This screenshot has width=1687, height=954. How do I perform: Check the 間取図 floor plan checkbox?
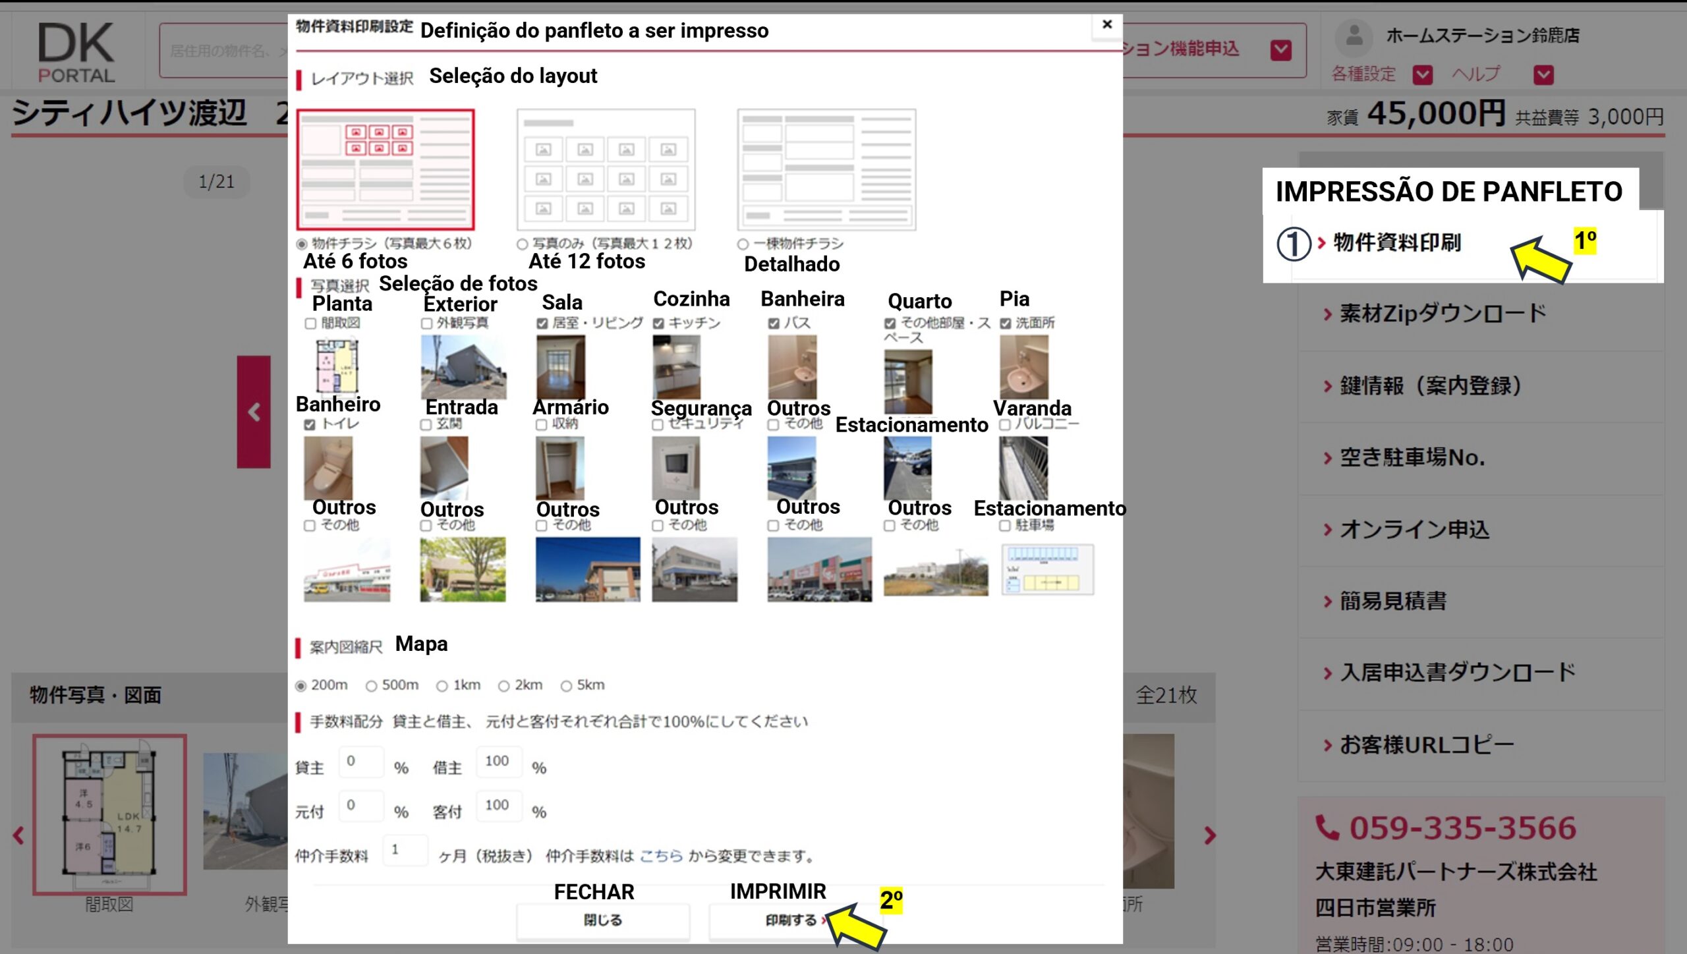pyautogui.click(x=310, y=323)
